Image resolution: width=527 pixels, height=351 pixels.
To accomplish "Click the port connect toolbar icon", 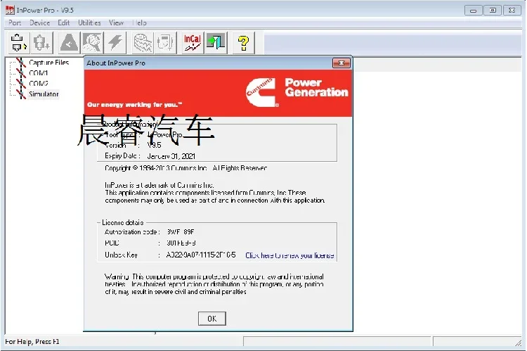I will click(x=18, y=43).
